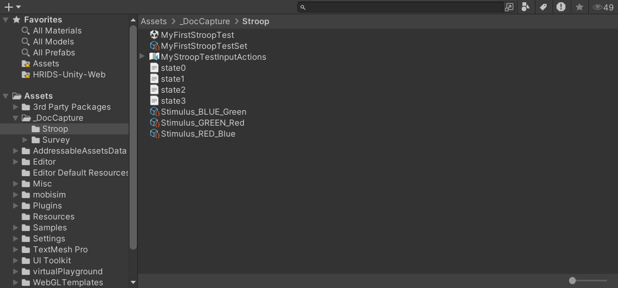This screenshot has height=288, width=618.
Task: Click the _DocCapture open folder icon
Action: tap(26, 118)
